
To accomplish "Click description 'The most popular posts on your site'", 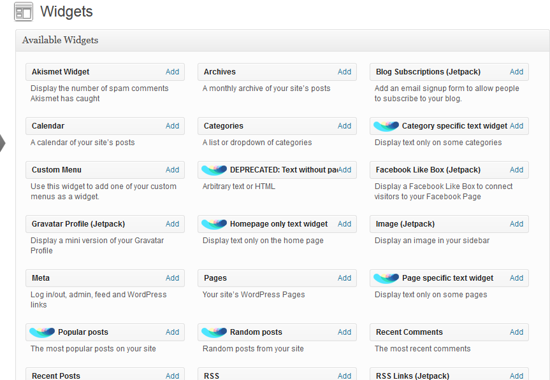I will pos(93,349).
